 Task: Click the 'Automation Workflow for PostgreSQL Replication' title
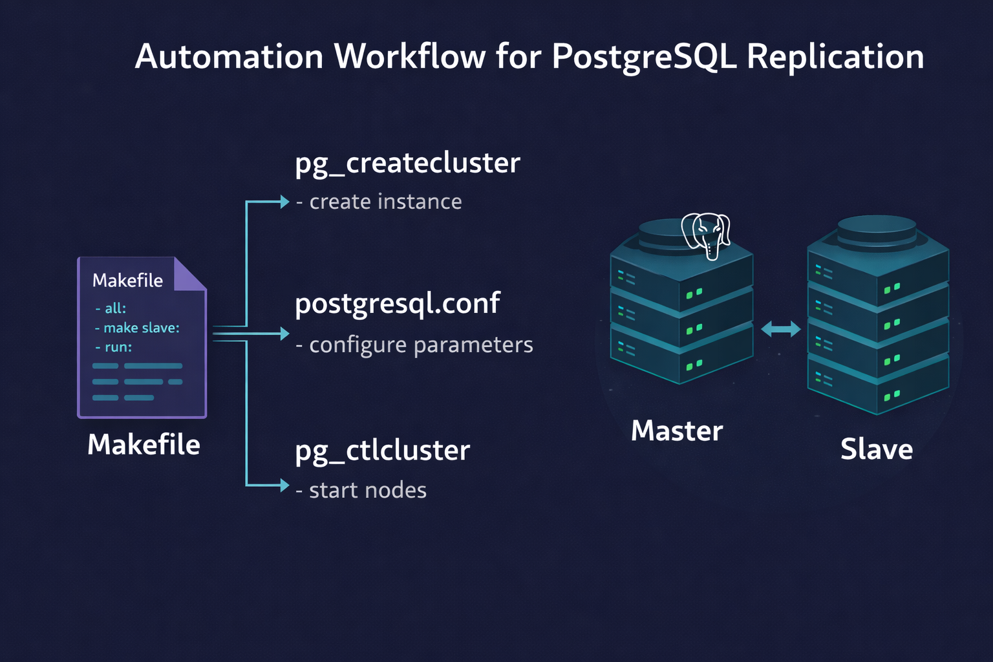point(529,56)
